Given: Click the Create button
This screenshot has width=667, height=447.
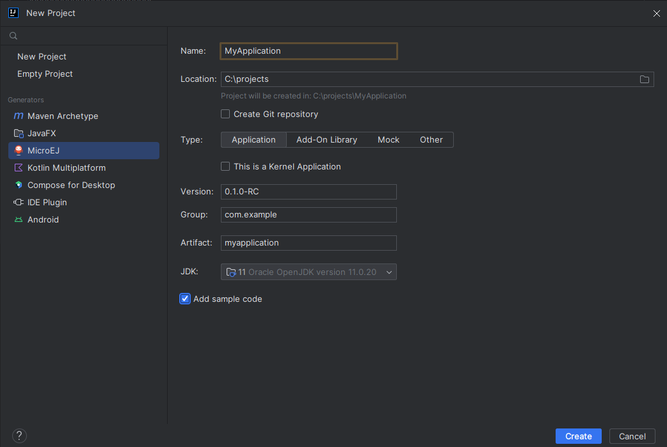Looking at the screenshot, I should pos(578,435).
